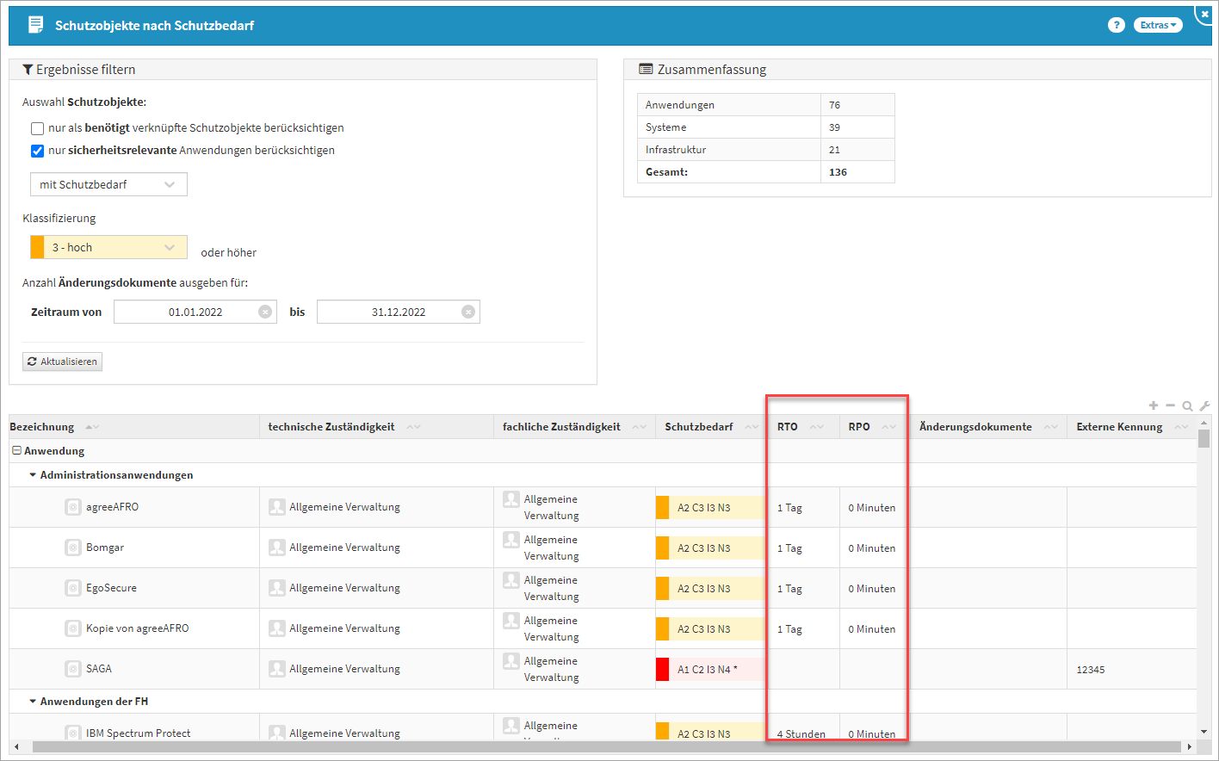This screenshot has height=761, width=1219.
Task: Click the Aktualisieren button
Action: click(x=62, y=362)
